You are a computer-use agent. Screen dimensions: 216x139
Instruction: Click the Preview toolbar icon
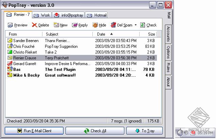(x=10, y=25)
